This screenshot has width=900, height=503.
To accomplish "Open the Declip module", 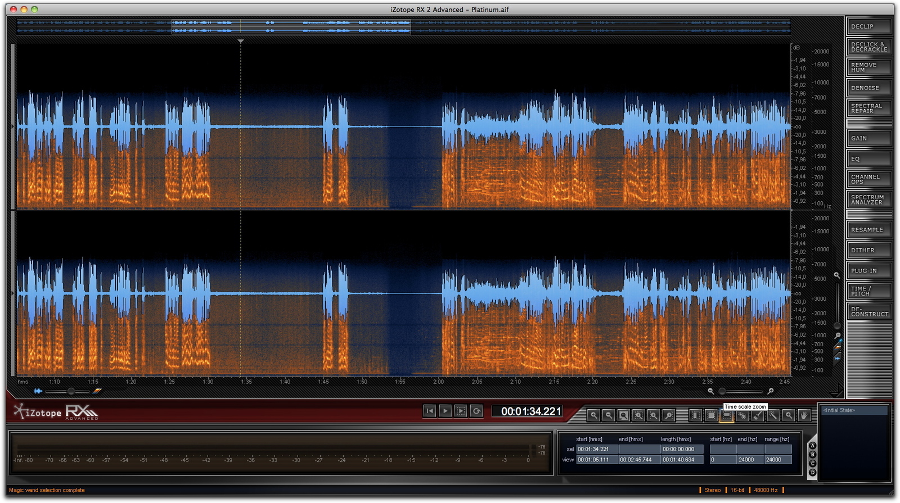I will point(869,26).
